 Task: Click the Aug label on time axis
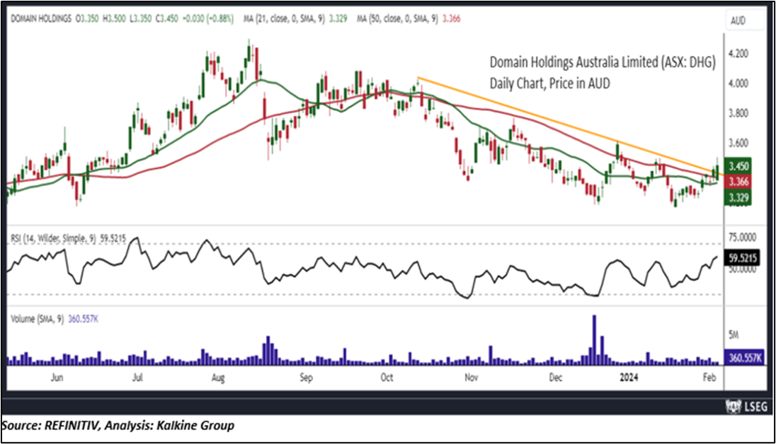click(218, 378)
